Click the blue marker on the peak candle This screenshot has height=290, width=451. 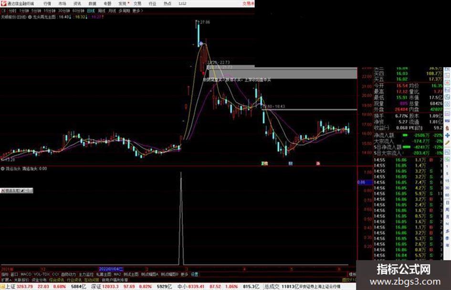[201, 44]
